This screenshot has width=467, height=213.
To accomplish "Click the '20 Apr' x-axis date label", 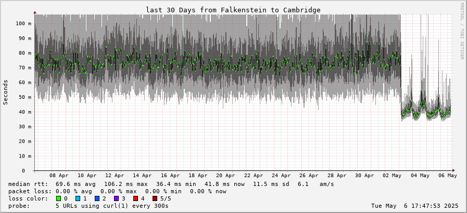I will tap(226, 176).
